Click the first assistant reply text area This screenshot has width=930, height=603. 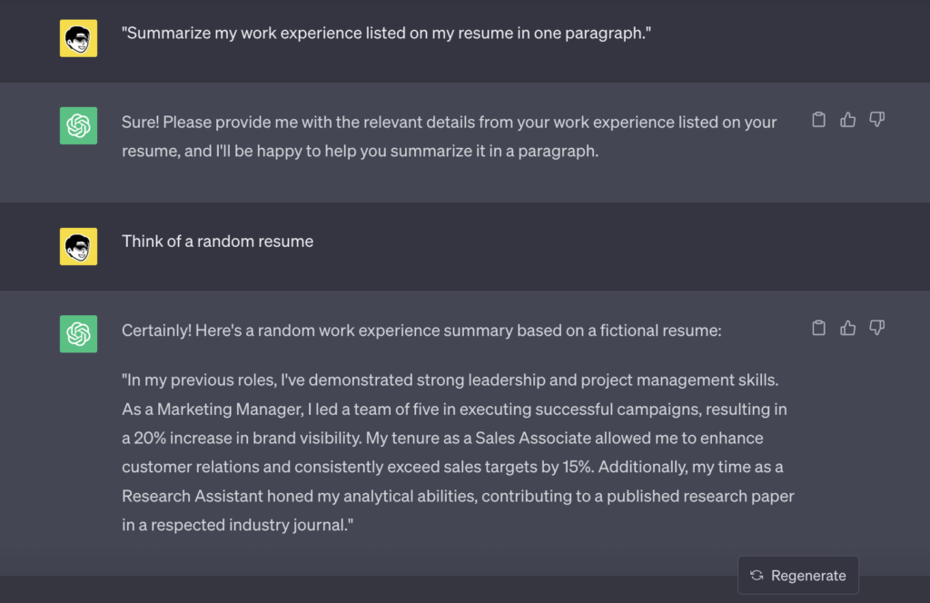tap(445, 136)
